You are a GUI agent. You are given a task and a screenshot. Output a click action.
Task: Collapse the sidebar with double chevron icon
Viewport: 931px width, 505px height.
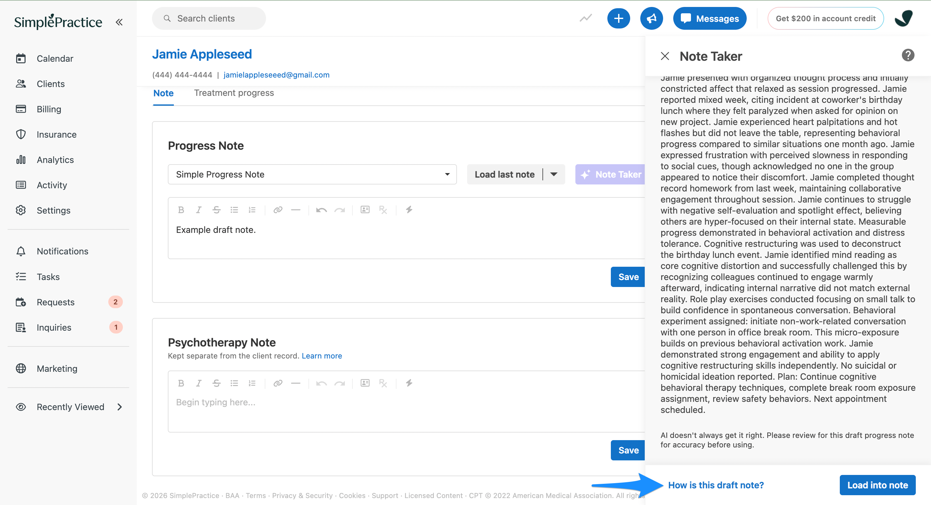coord(119,22)
